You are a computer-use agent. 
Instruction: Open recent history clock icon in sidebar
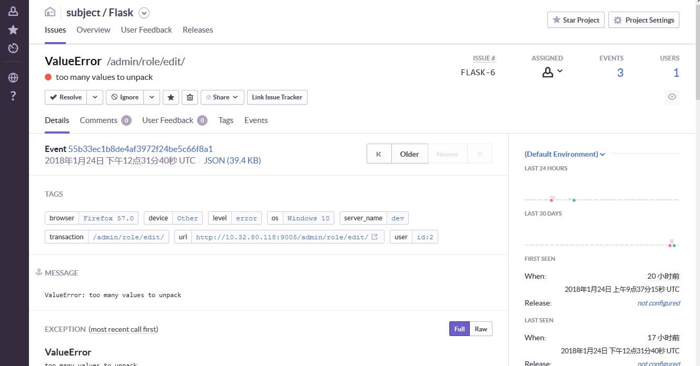tap(13, 48)
